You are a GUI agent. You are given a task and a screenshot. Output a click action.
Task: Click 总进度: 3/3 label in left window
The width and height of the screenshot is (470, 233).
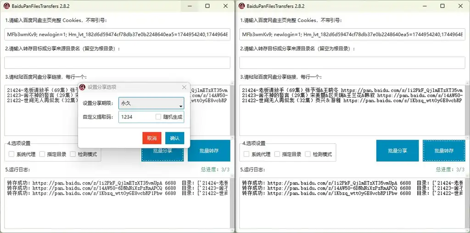215,169
